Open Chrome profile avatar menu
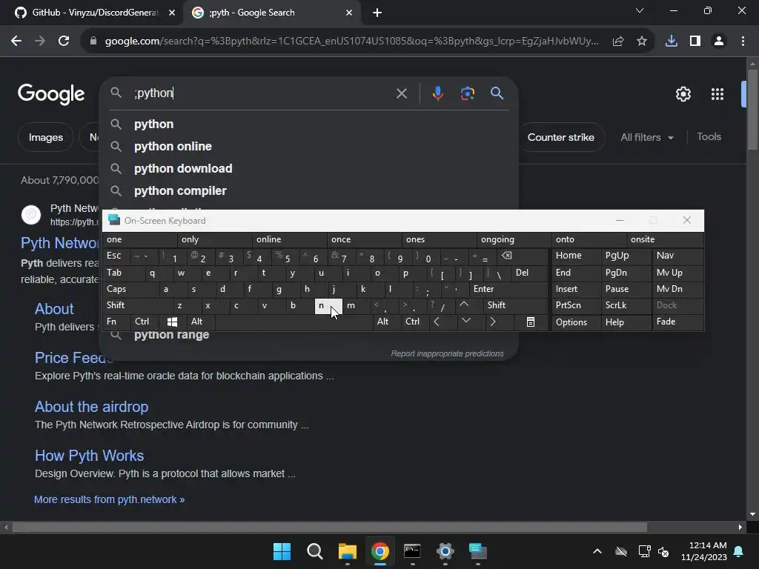This screenshot has height=569, width=759. (x=719, y=41)
